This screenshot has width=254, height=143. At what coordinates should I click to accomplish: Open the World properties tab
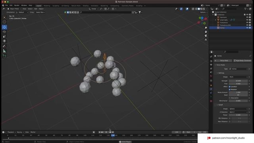click(x=211, y=76)
